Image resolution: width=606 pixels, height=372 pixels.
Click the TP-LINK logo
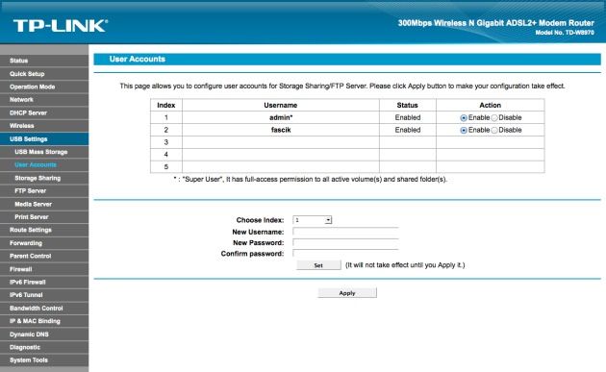click(x=61, y=26)
